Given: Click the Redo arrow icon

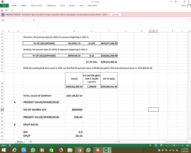Looking at the screenshot, I should click(x=12, y=10).
